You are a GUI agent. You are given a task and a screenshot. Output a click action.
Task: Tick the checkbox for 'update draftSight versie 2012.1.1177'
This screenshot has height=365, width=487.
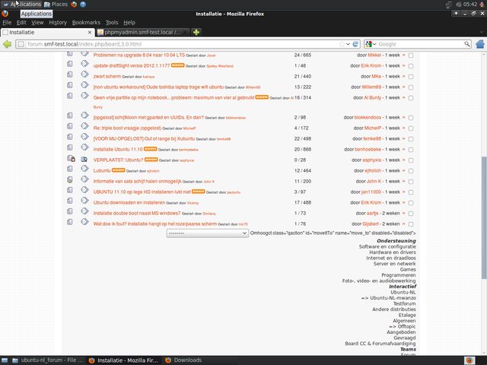point(411,66)
